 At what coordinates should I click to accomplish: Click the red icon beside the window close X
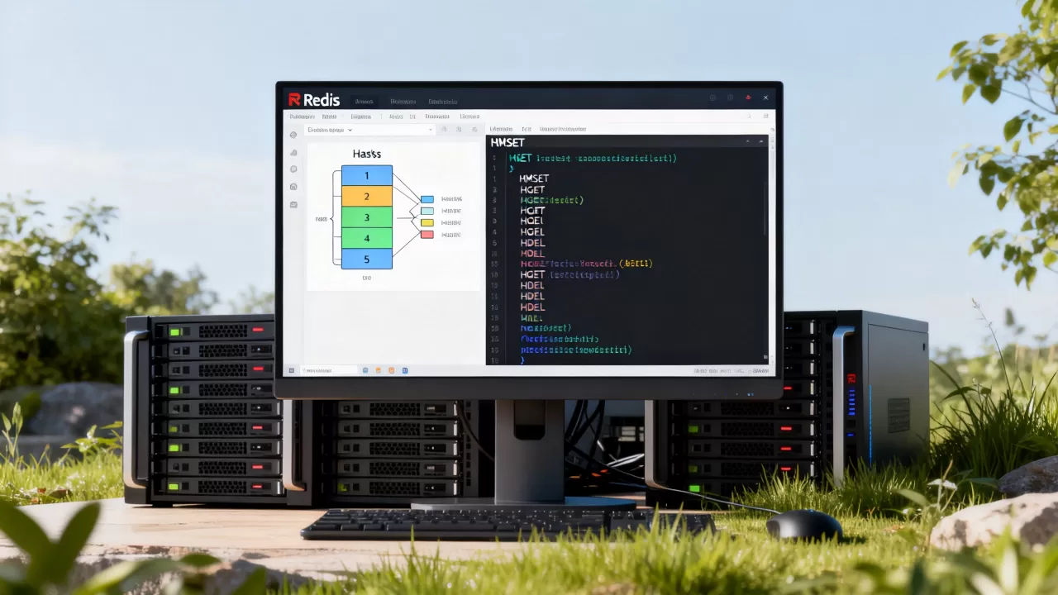click(x=749, y=98)
